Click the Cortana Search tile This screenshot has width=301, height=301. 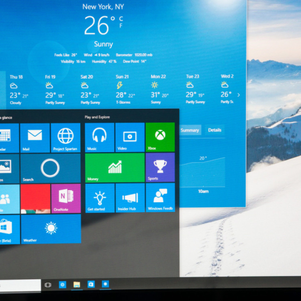point(51,168)
